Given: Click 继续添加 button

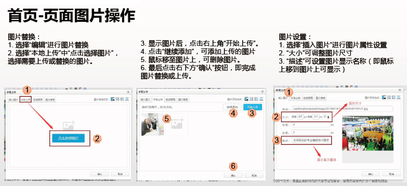Looking at the screenshot, I should coord(232,107).
